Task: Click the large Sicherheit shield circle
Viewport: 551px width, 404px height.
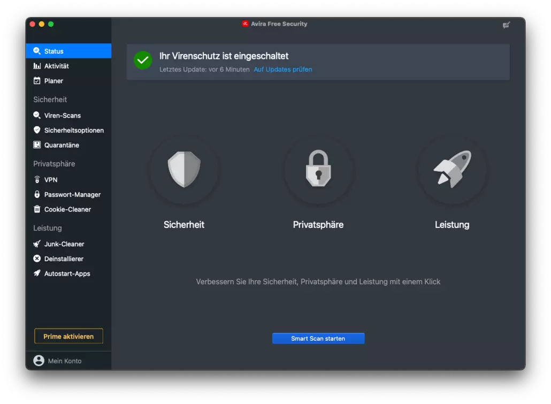Action: 184,171
